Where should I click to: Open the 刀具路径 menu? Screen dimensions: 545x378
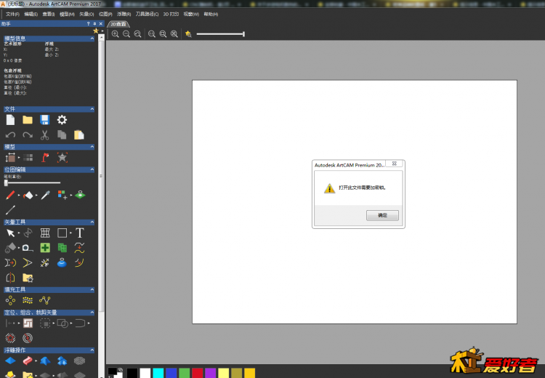(147, 15)
